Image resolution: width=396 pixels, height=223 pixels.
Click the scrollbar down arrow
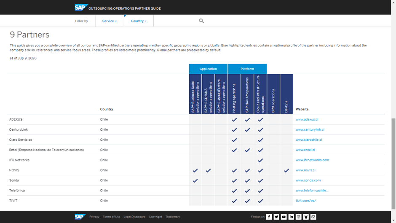tap(393, 221)
